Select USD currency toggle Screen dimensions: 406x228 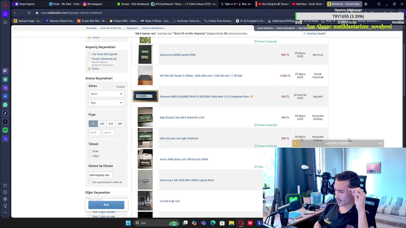tap(102, 124)
